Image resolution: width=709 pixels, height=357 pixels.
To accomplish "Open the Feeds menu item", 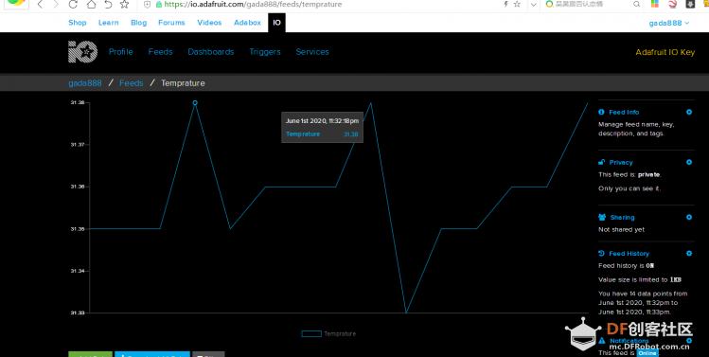I will click(x=161, y=52).
